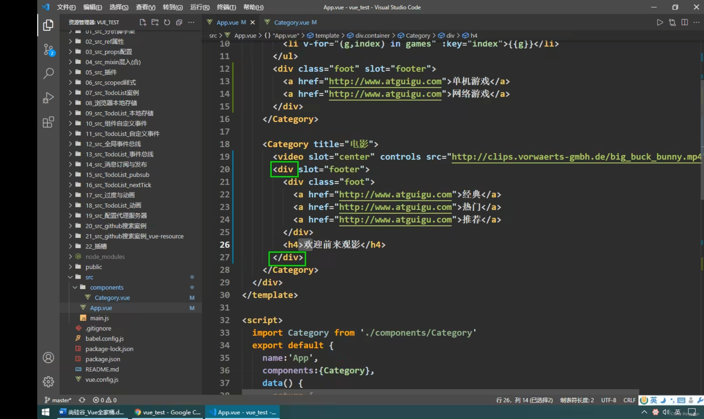Open the 查看(V) menu
704x419 pixels.
(x=145, y=7)
